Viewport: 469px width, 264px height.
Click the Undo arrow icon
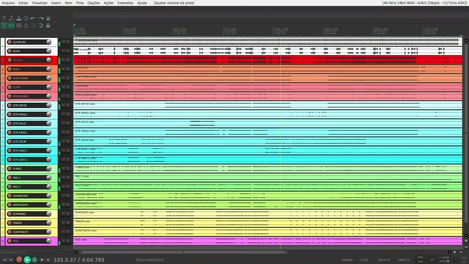click(x=33, y=18)
